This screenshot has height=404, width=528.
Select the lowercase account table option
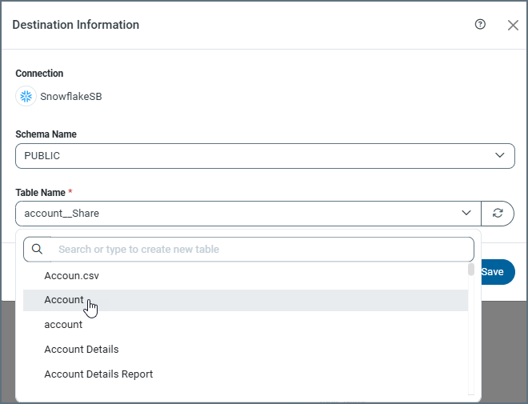coord(63,325)
